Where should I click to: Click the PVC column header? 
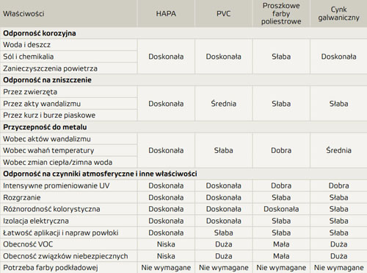click(223, 13)
